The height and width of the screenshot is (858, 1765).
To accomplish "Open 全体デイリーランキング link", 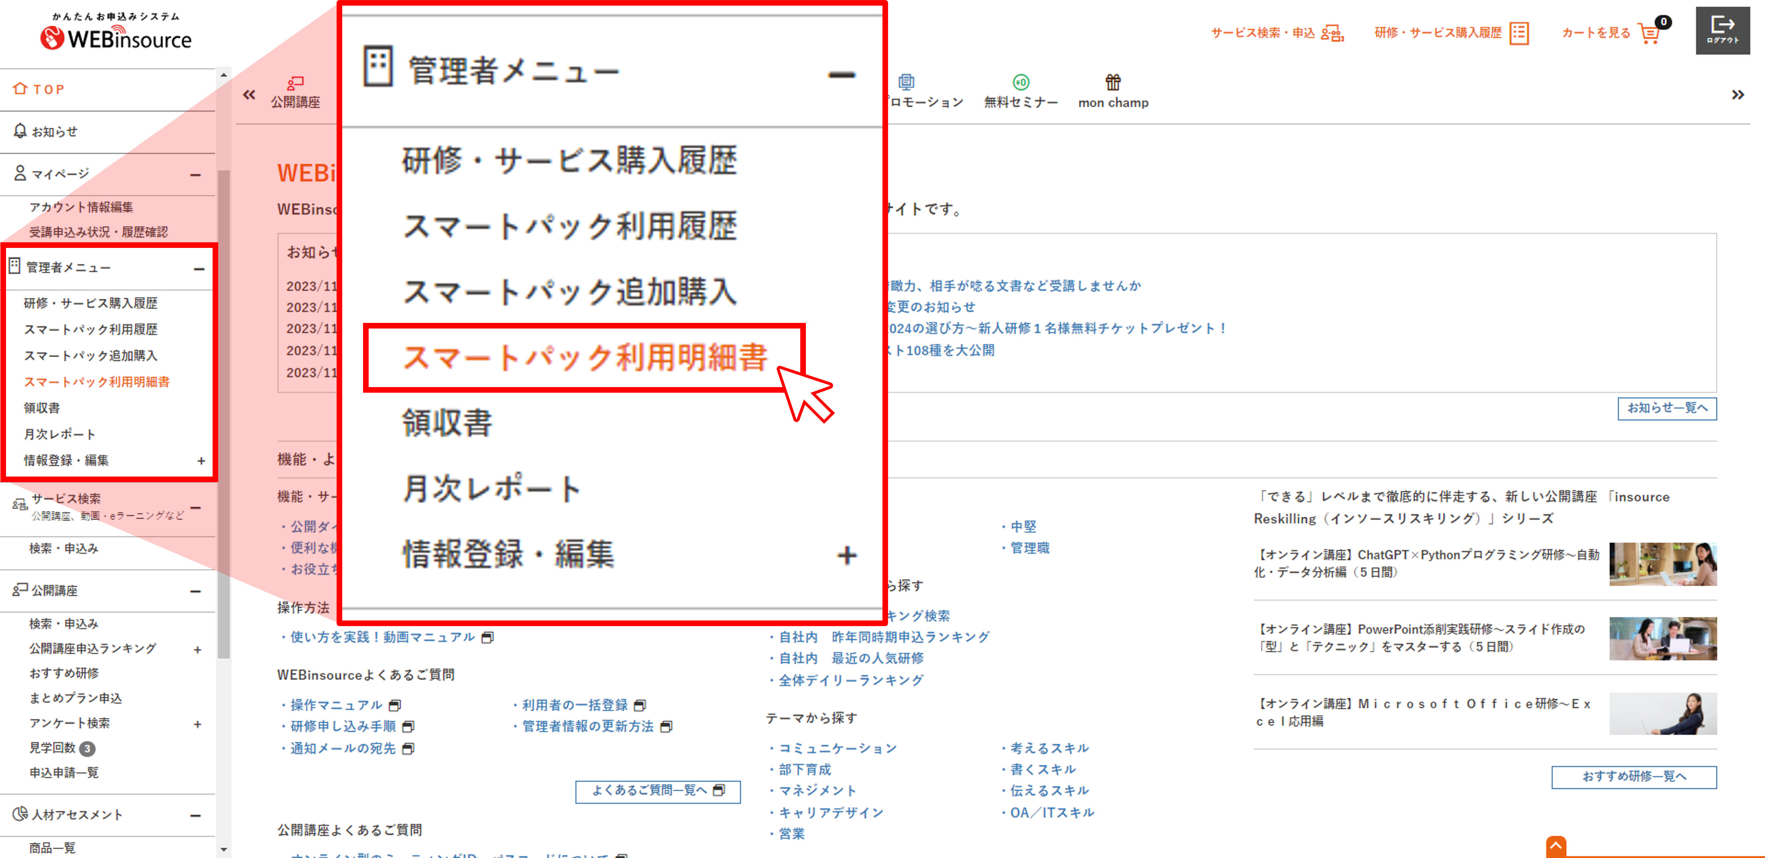I will click(850, 680).
